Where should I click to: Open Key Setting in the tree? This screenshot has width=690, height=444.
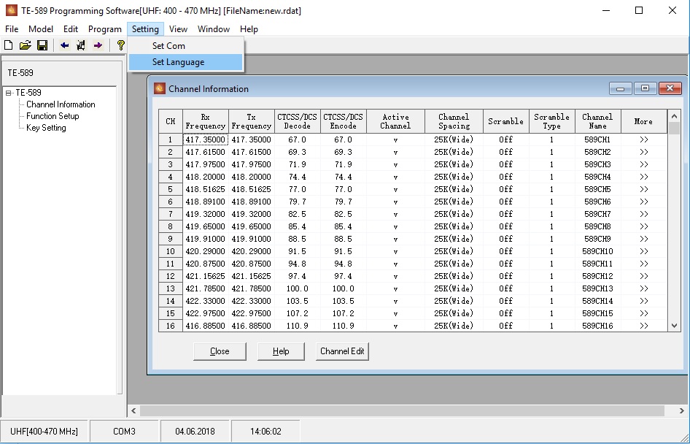coord(46,128)
